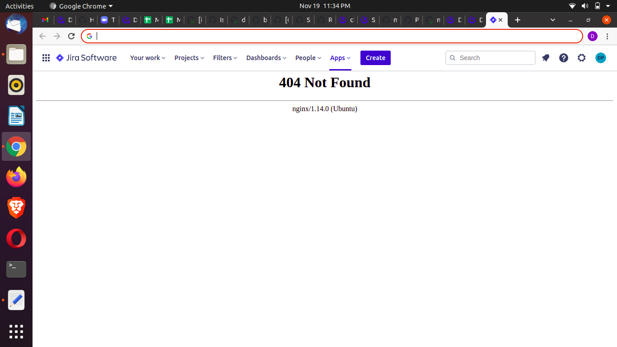Click the Chrome icon in the dock

(16, 146)
